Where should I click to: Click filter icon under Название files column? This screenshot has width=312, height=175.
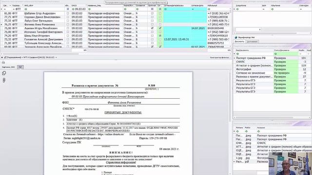pos(258,131)
